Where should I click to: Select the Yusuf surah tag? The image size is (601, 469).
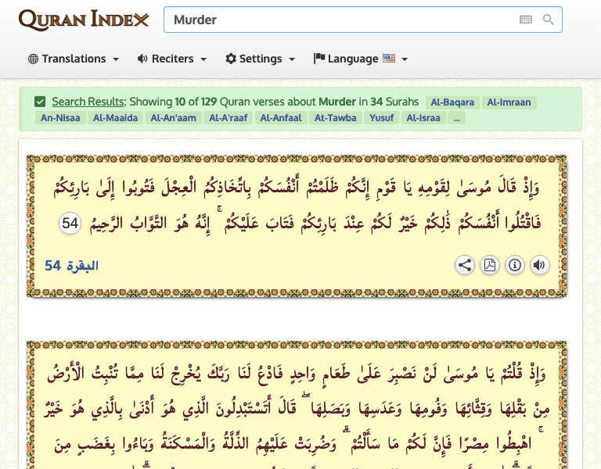point(380,118)
